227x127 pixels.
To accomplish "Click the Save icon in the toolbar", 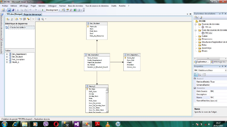I will click(x=9, y=10).
